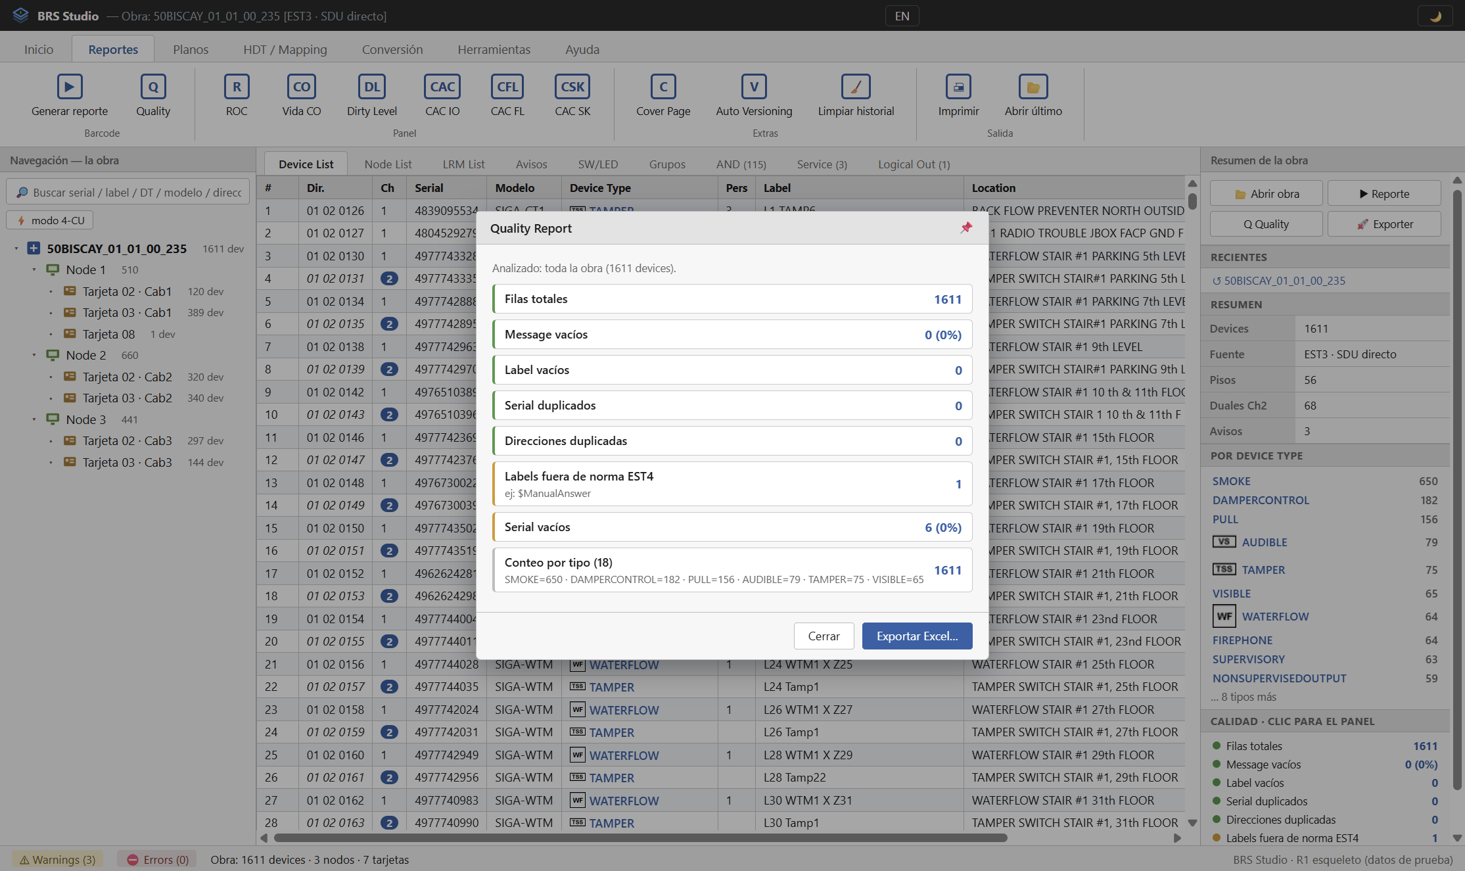Screen dimensions: 1465x871
Task: Launch the Dirty Level report icon
Action: point(372,87)
